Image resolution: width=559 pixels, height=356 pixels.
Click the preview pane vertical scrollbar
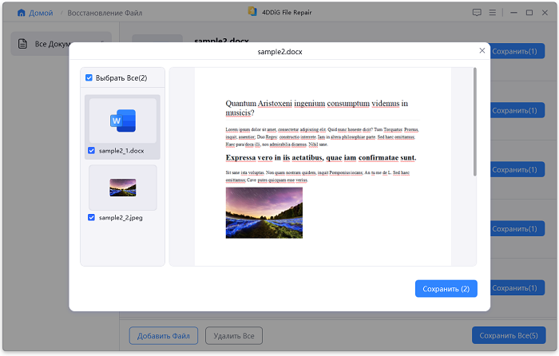[474, 122]
